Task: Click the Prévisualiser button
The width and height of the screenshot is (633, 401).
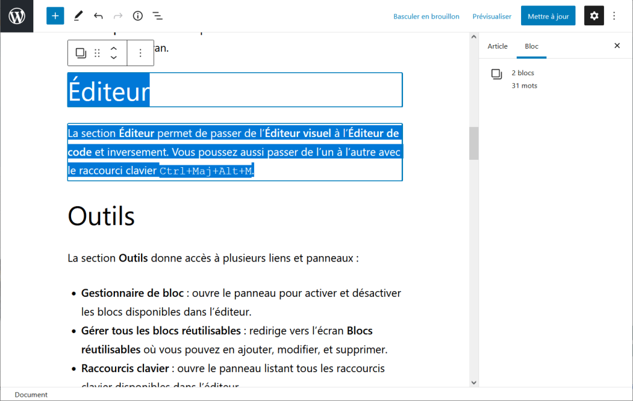Action: (x=491, y=17)
